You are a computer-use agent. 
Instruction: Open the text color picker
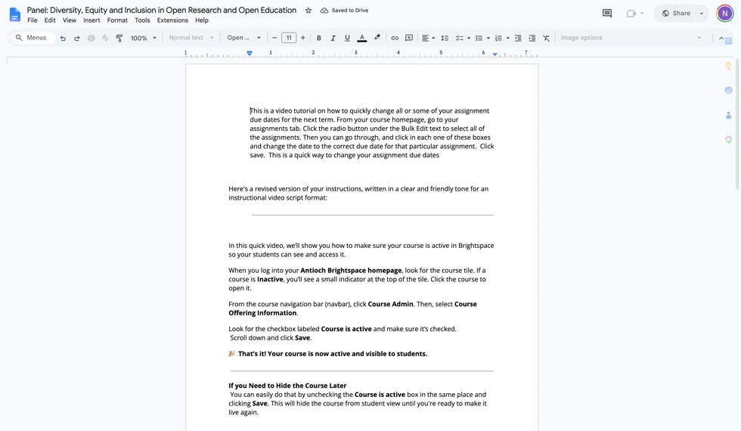pos(362,38)
